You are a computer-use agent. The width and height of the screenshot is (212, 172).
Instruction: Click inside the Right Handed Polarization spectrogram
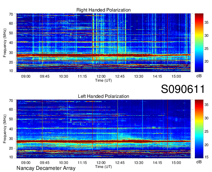pos(104,43)
